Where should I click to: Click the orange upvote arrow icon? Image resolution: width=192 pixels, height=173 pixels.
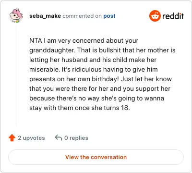point(12,138)
